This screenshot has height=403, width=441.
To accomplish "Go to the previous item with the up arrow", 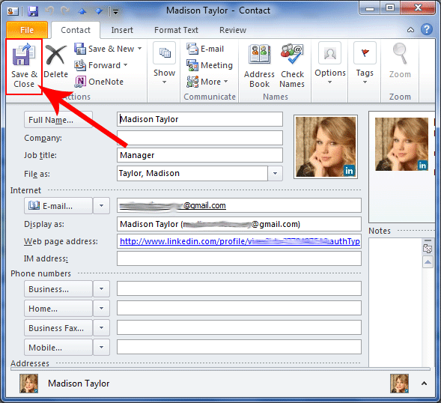I will tap(82, 11).
